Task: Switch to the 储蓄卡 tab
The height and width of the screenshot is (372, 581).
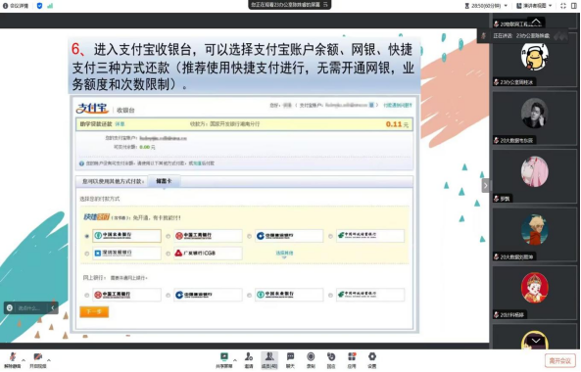Action: click(164, 181)
